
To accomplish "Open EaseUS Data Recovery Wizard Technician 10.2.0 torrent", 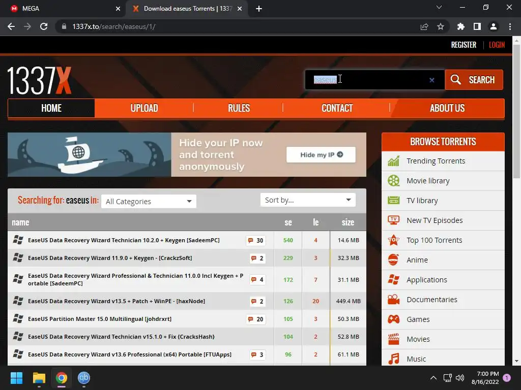I will [124, 240].
